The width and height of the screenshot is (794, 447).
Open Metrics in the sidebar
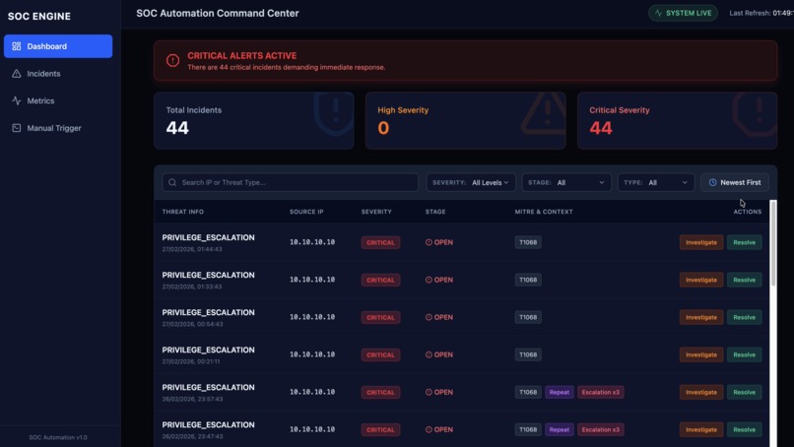[x=58, y=100]
